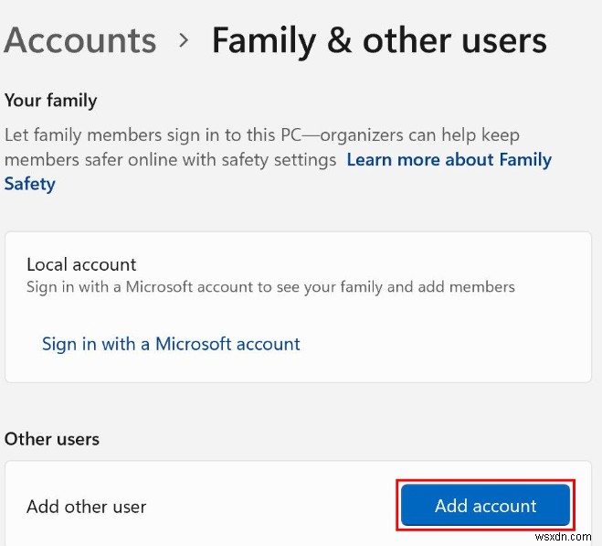Click empty area right of Sign in link

[x=438, y=345]
